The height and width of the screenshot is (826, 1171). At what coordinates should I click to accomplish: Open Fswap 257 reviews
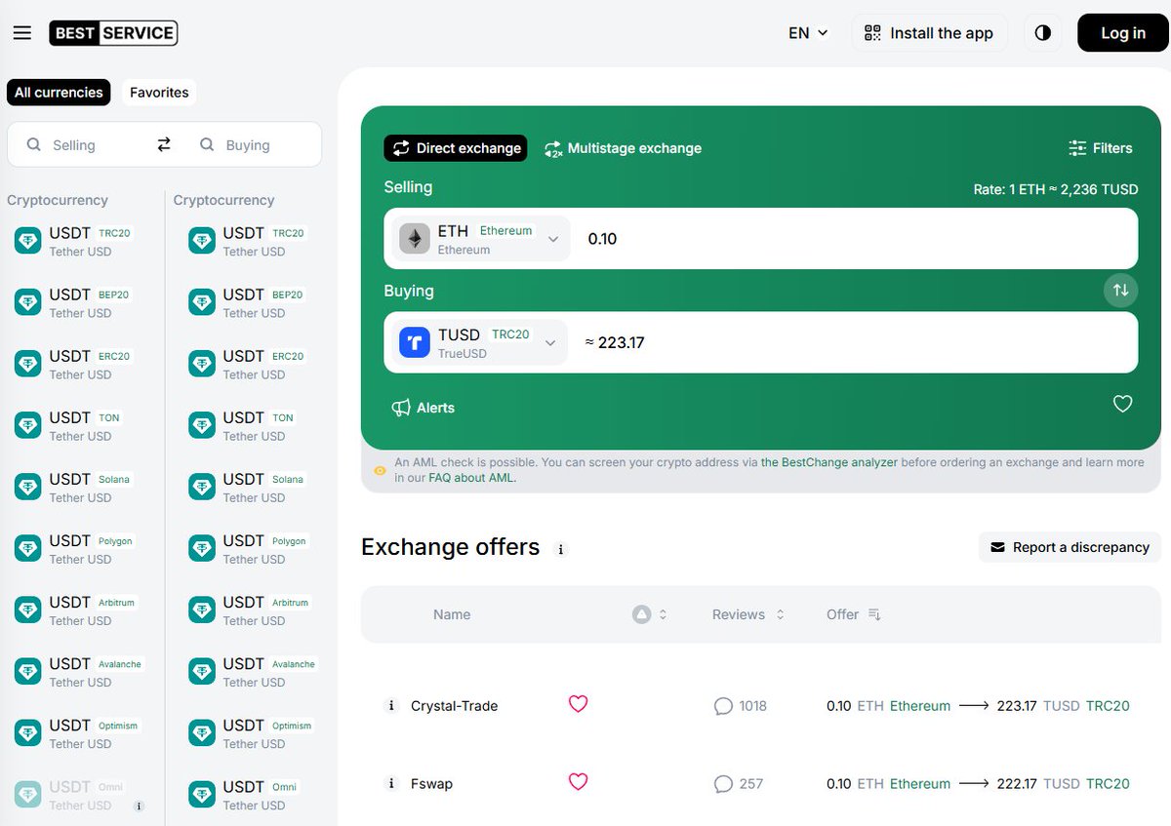click(739, 784)
